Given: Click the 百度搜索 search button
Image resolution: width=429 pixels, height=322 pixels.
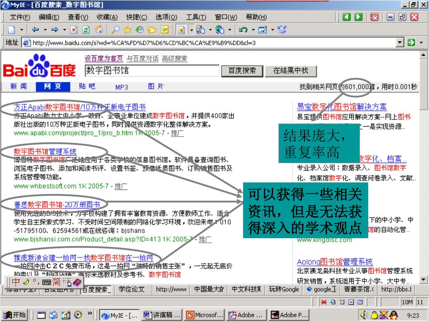Looking at the screenshot, I should tap(242, 71).
